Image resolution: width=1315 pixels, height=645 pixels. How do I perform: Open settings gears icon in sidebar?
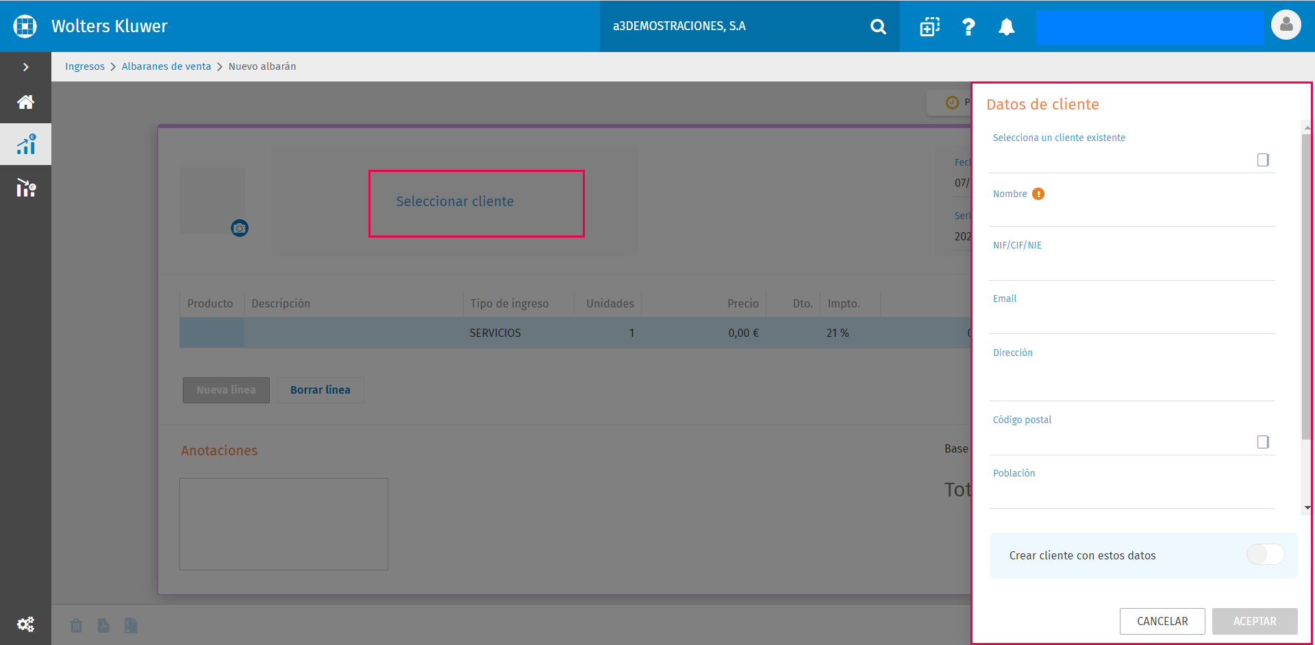pos(25,624)
